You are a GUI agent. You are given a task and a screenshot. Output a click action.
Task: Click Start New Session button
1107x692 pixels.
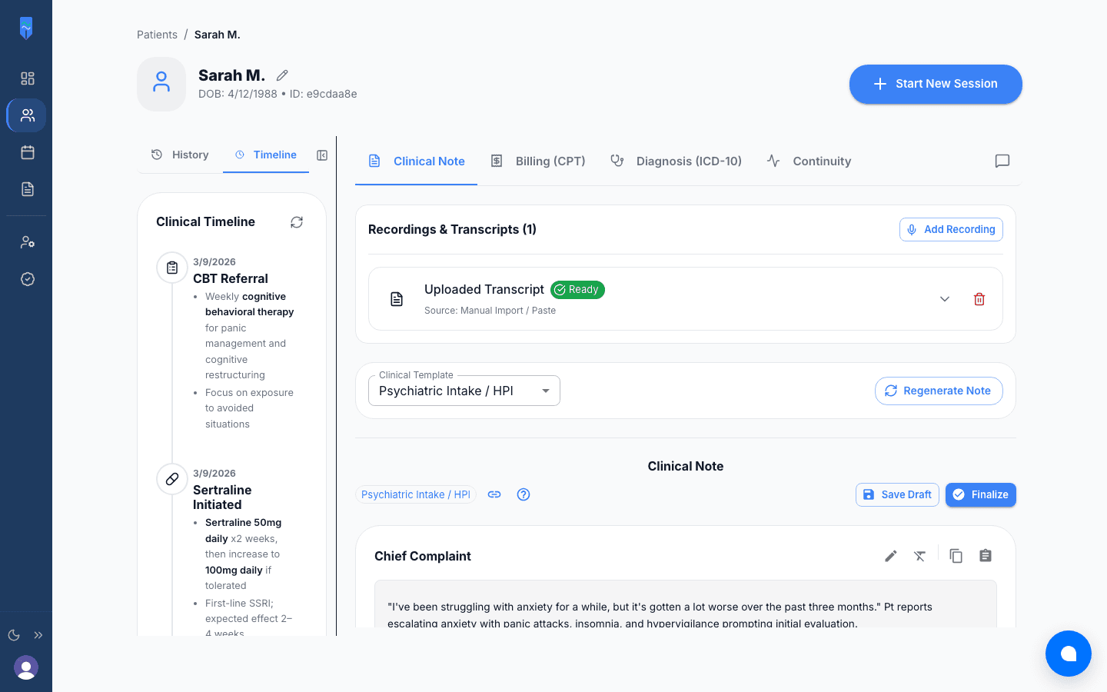click(x=935, y=84)
